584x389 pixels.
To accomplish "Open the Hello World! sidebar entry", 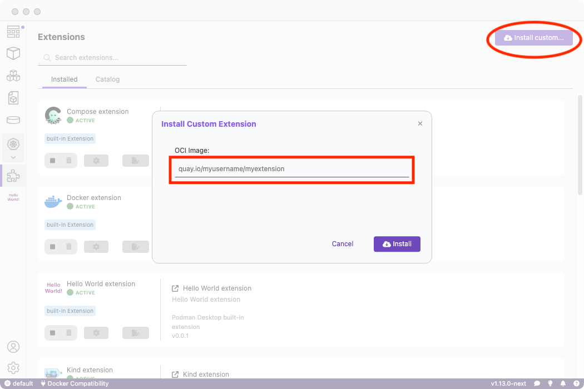I will (x=13, y=197).
